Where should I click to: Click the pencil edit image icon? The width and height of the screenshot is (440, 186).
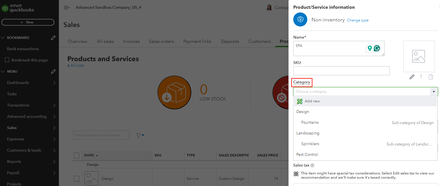(412, 77)
